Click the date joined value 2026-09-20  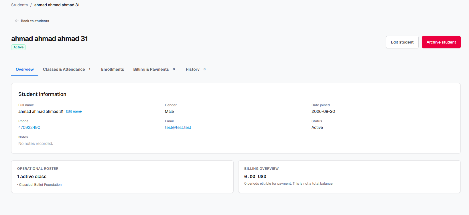(x=323, y=111)
